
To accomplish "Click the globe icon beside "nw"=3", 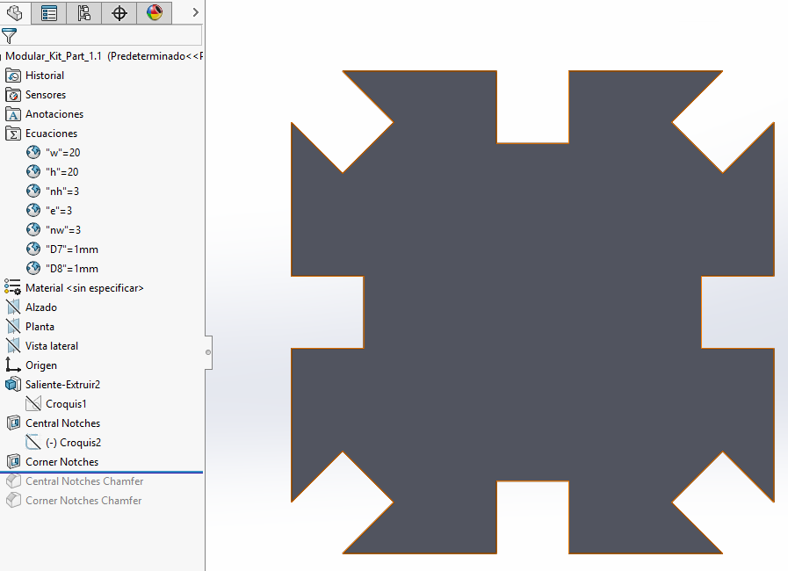I will point(33,229).
